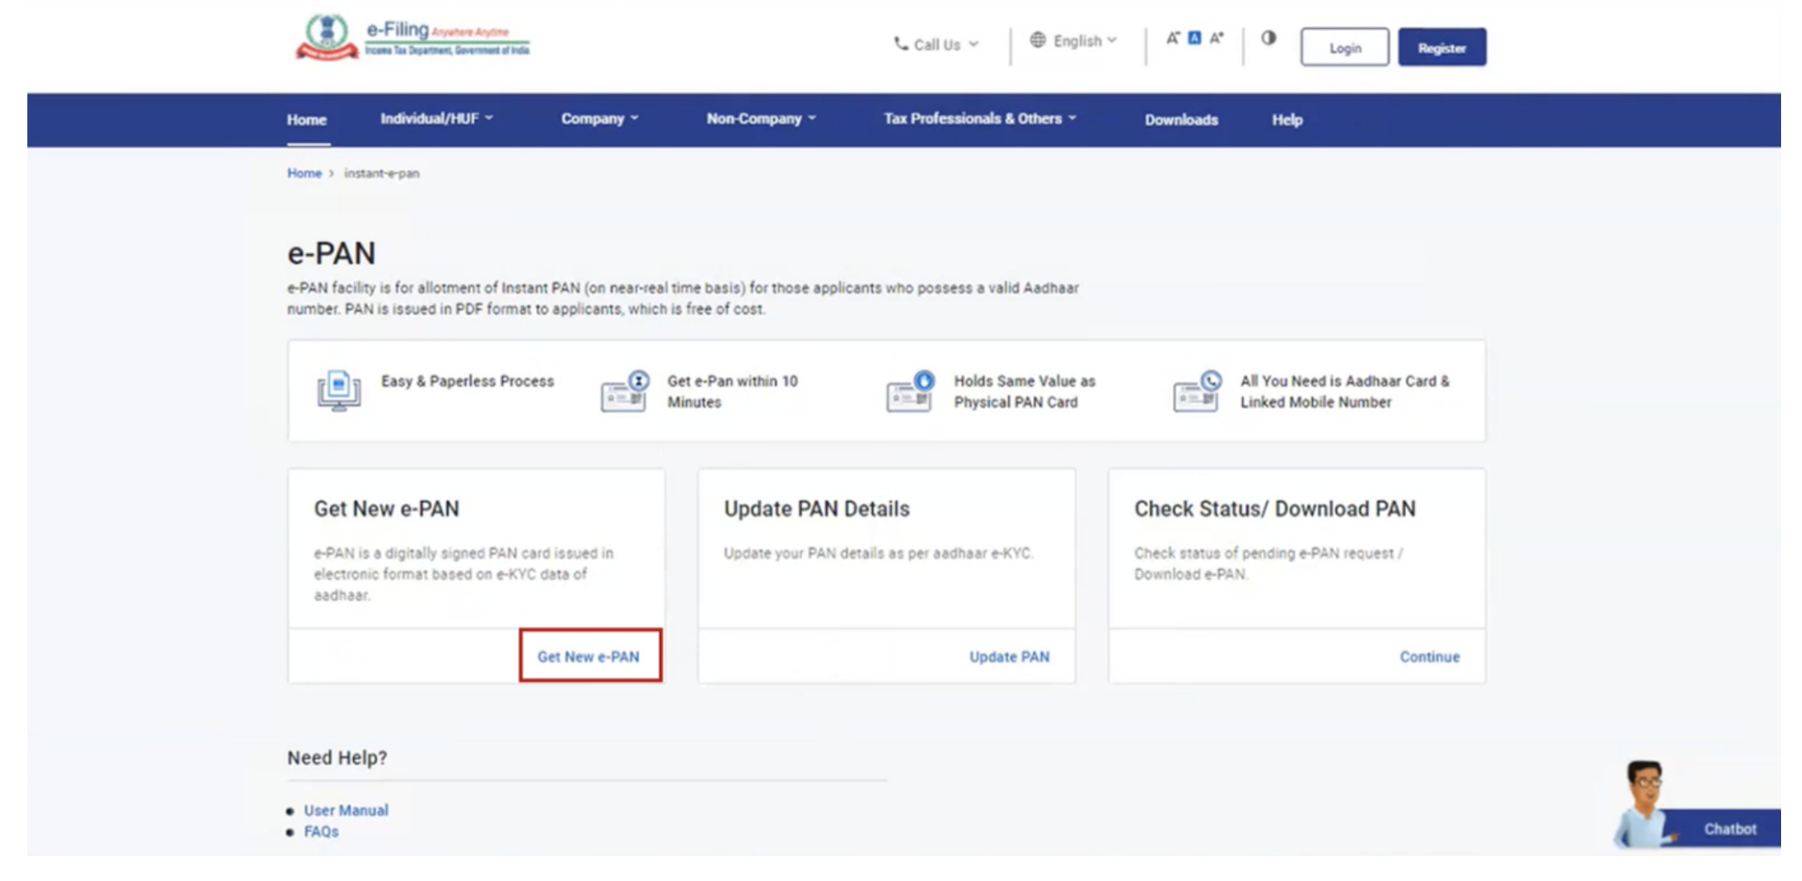
Task: Click the Update PAN link
Action: tap(1009, 657)
